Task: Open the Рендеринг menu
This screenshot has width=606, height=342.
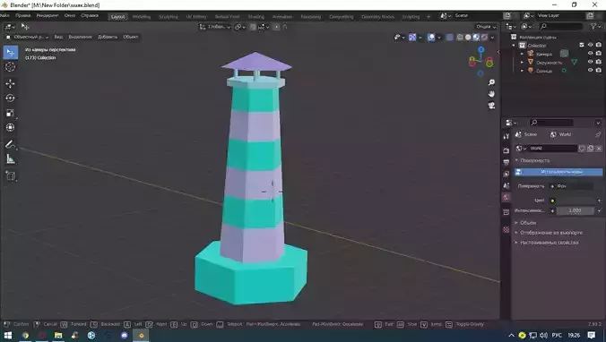Action: pyautogui.click(x=48, y=16)
